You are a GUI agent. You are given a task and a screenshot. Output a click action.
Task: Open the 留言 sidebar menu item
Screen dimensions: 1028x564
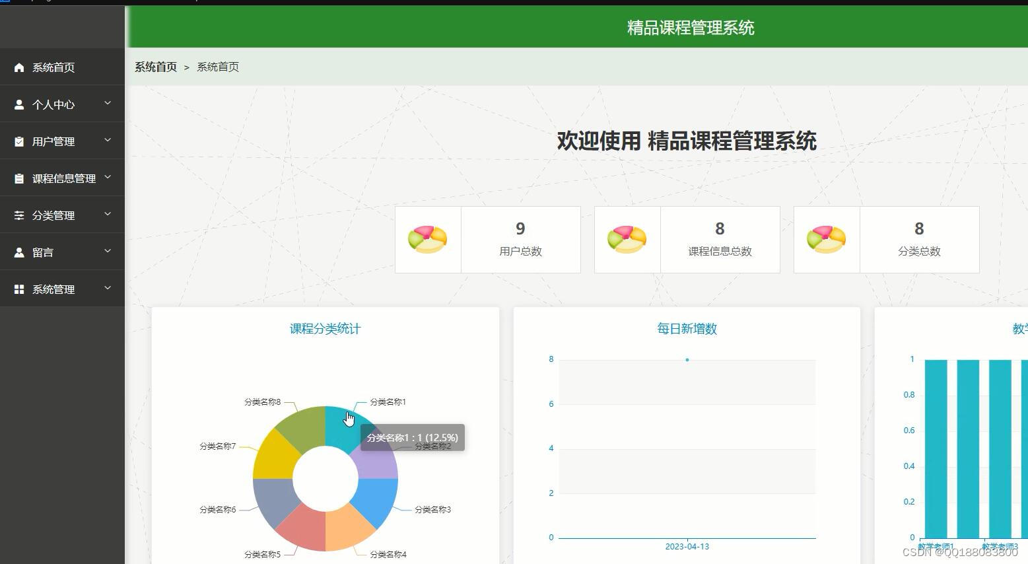(42, 252)
